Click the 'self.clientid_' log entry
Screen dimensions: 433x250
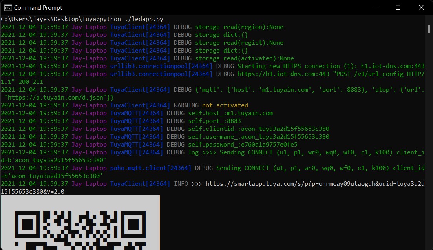[258, 129]
